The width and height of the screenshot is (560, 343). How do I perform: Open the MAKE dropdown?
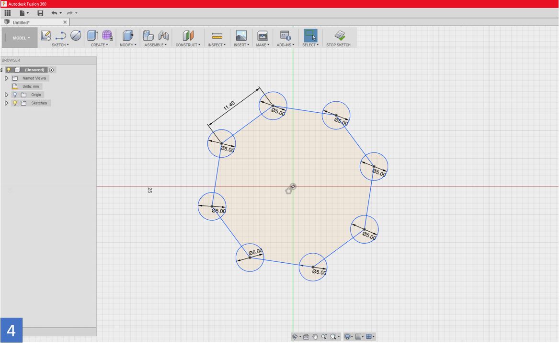(263, 45)
